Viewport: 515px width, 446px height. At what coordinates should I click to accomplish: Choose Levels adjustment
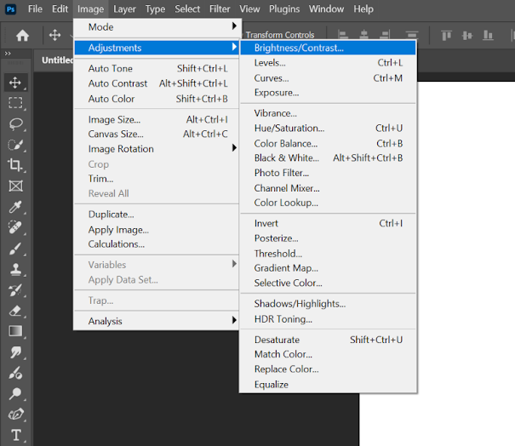(x=328, y=63)
